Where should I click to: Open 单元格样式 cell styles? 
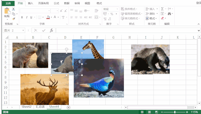point(130,19)
